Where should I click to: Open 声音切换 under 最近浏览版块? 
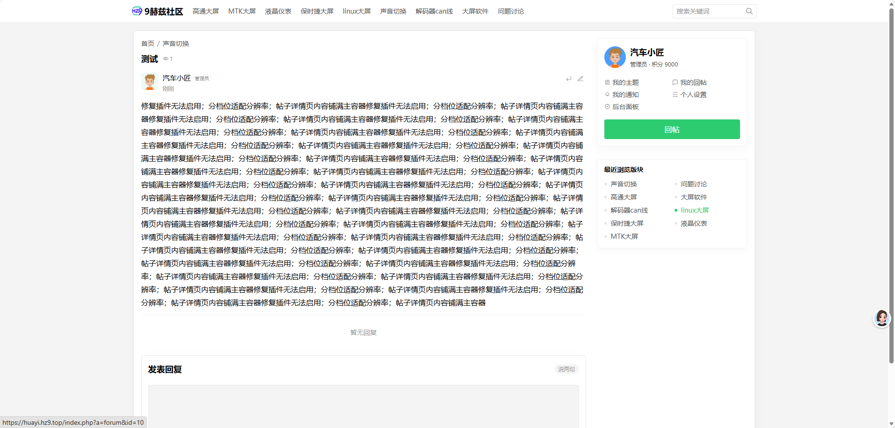pos(624,184)
